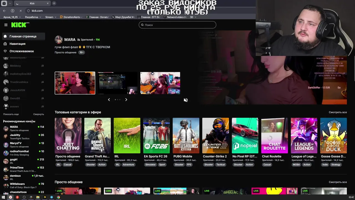Open TrueGrustnica channel in sidebar
This screenshot has height=200, width=355.
[24, 82]
